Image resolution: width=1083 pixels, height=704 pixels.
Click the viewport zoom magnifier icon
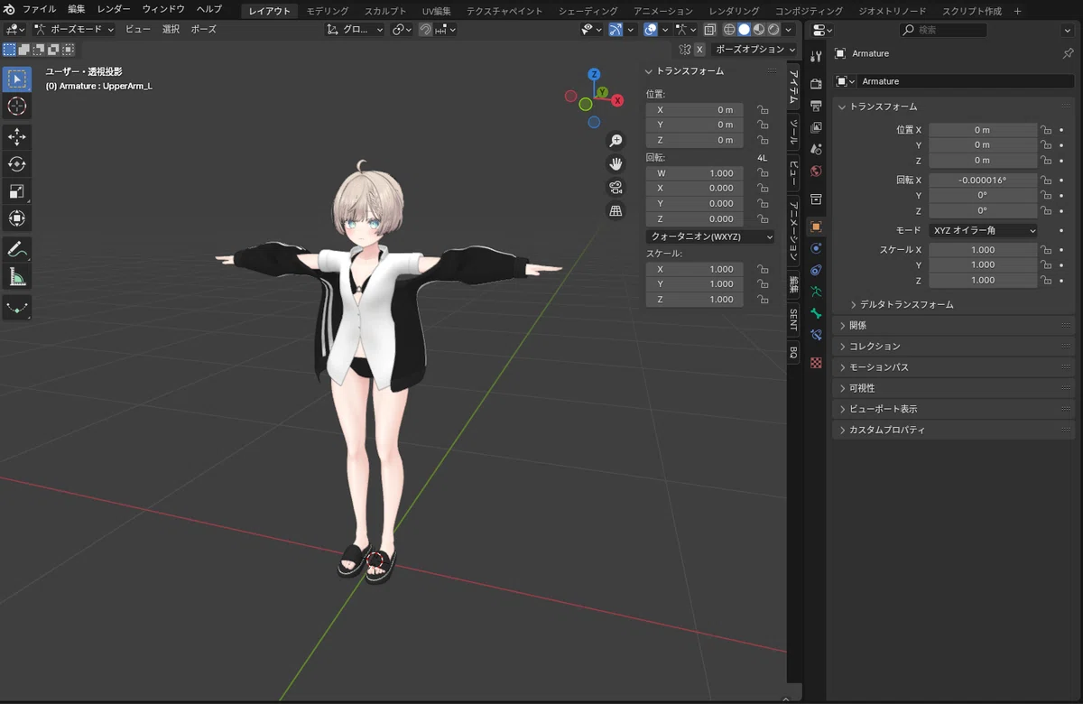616,141
